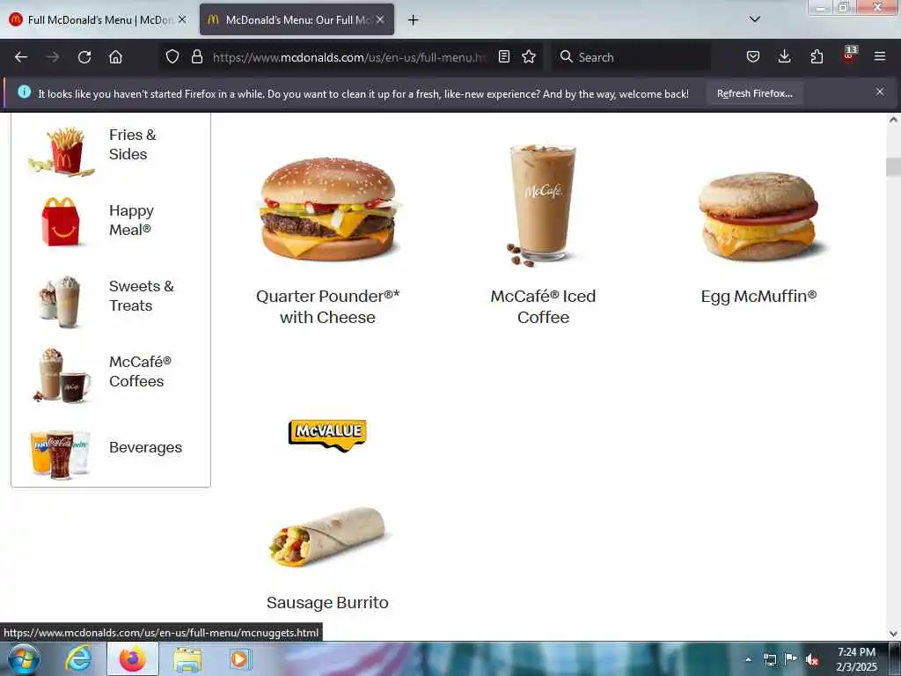Open Quarter Pounder with Cheese item
The image size is (901, 676).
pyautogui.click(x=327, y=306)
